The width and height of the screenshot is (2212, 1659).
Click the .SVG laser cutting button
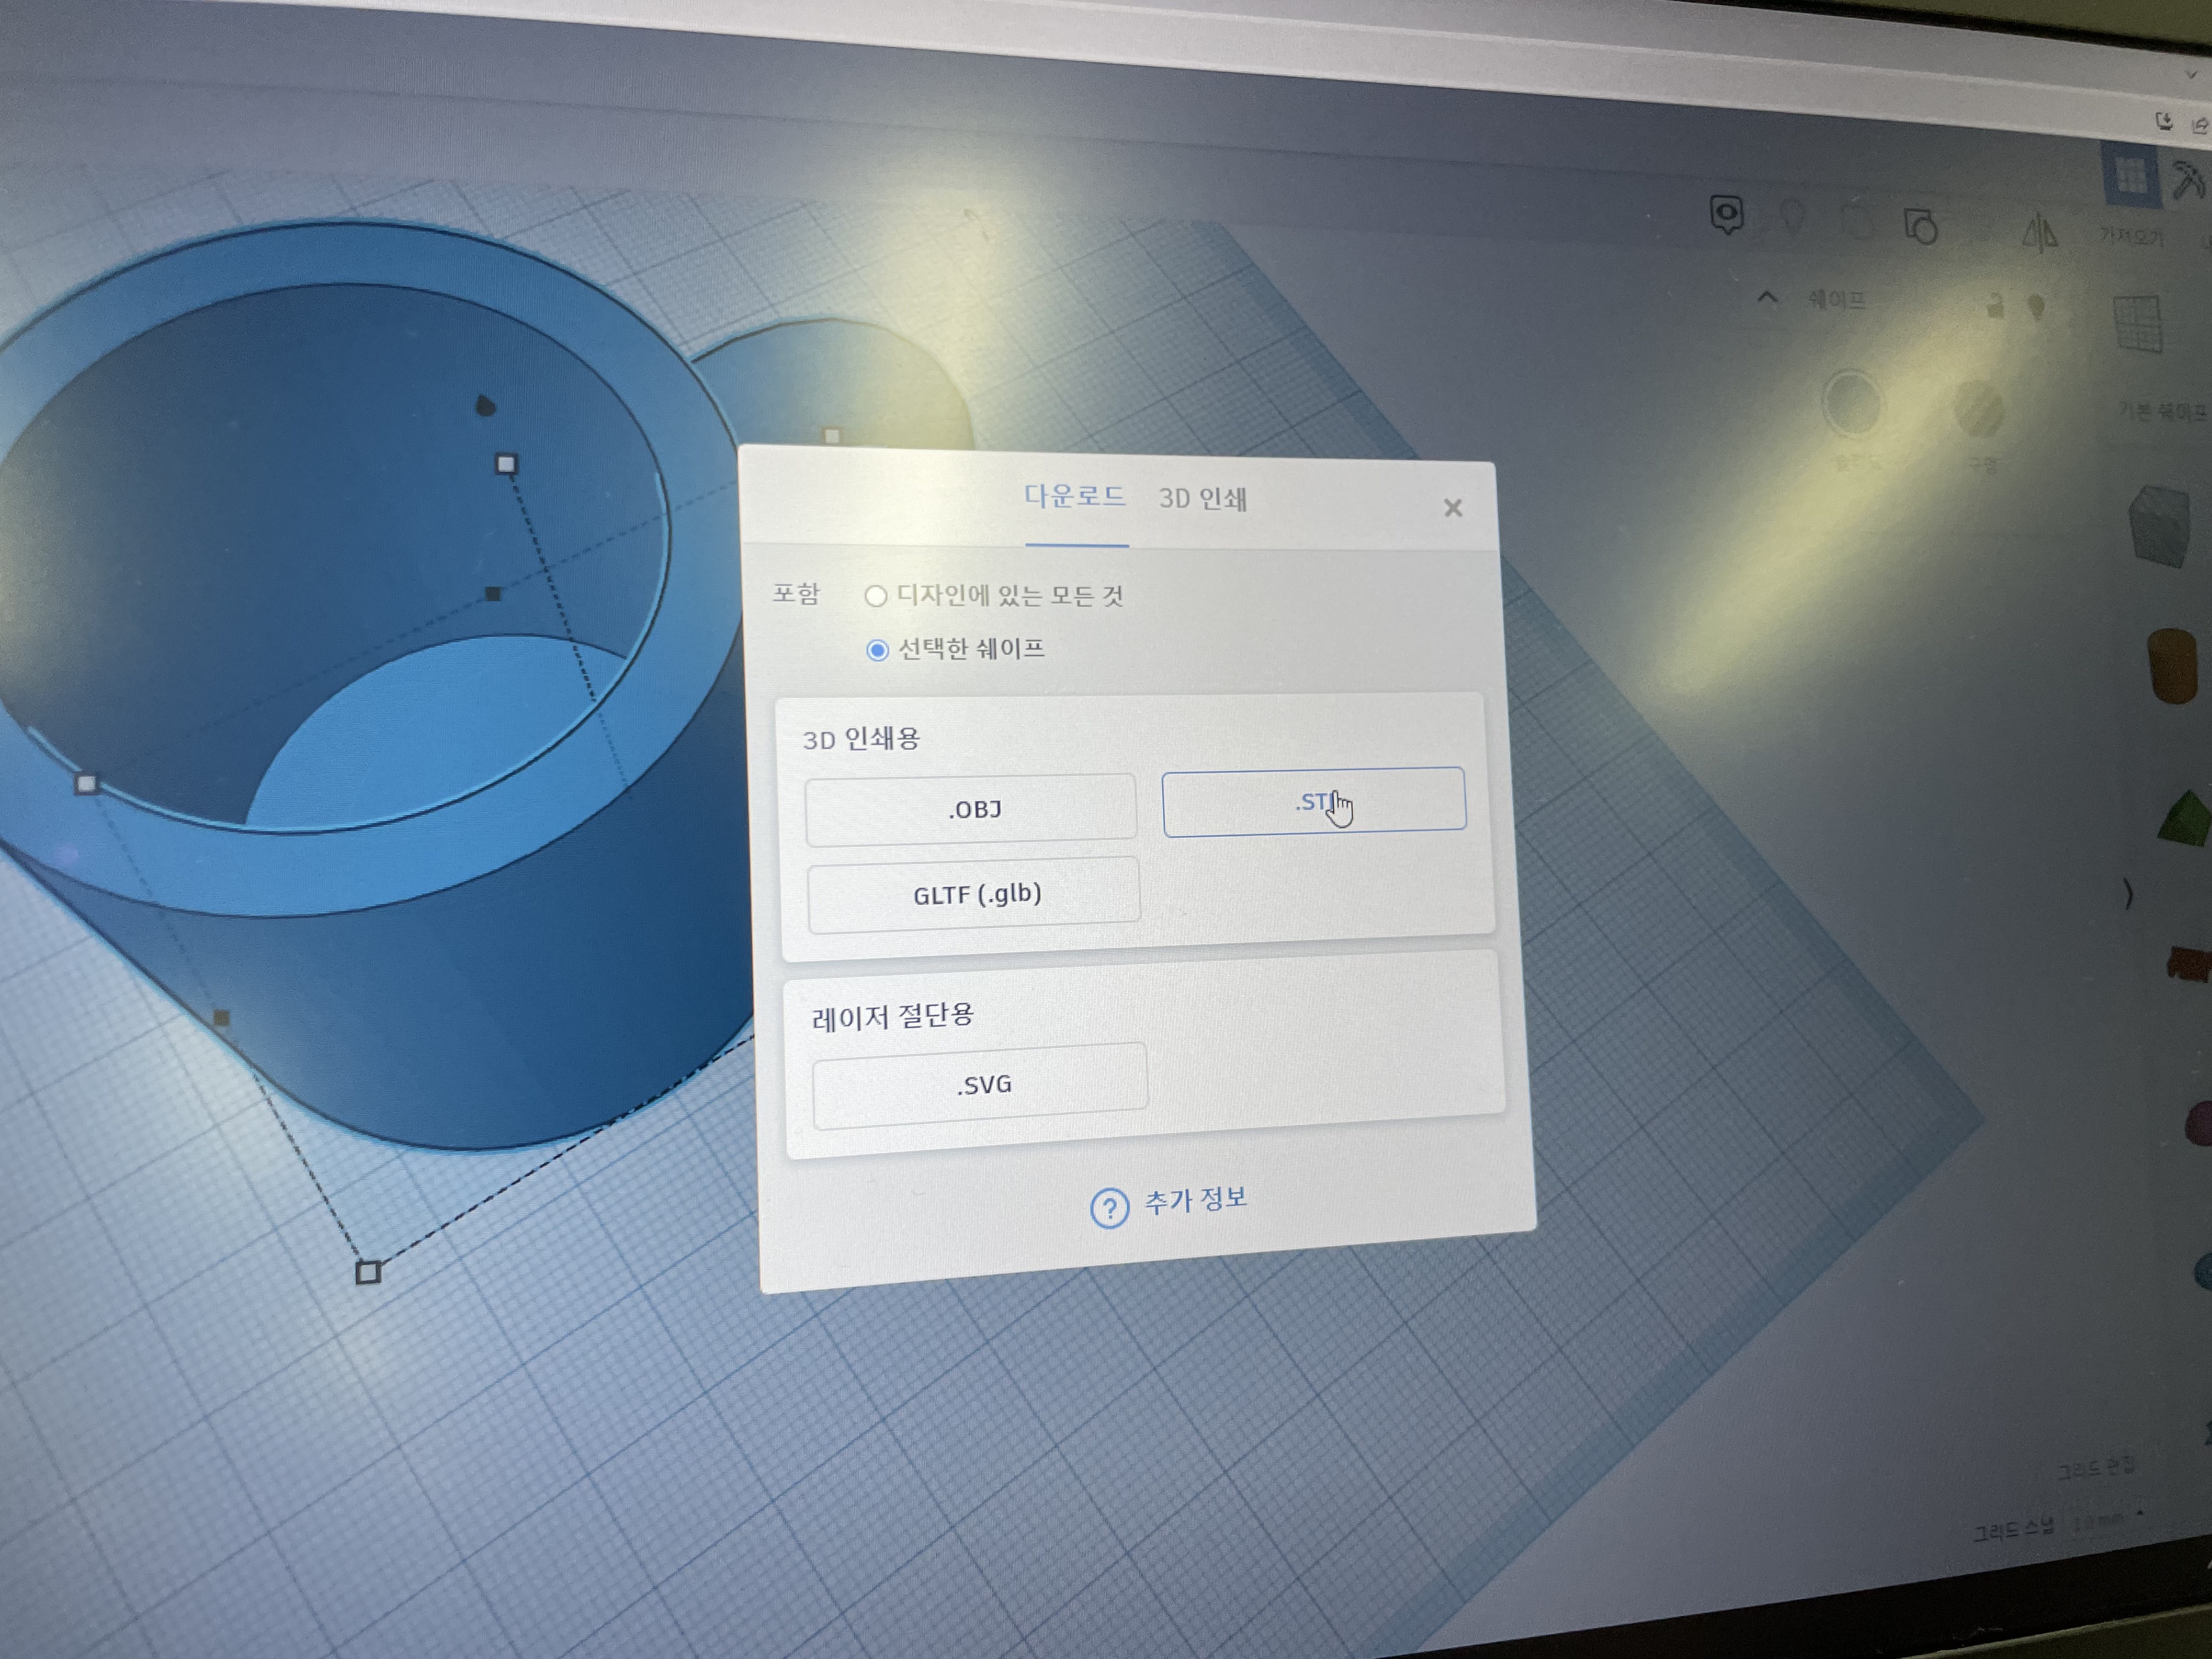[x=980, y=1085]
